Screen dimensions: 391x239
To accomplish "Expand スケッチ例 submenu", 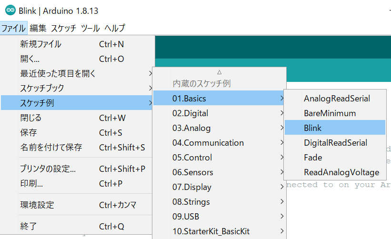I will click(x=76, y=103).
